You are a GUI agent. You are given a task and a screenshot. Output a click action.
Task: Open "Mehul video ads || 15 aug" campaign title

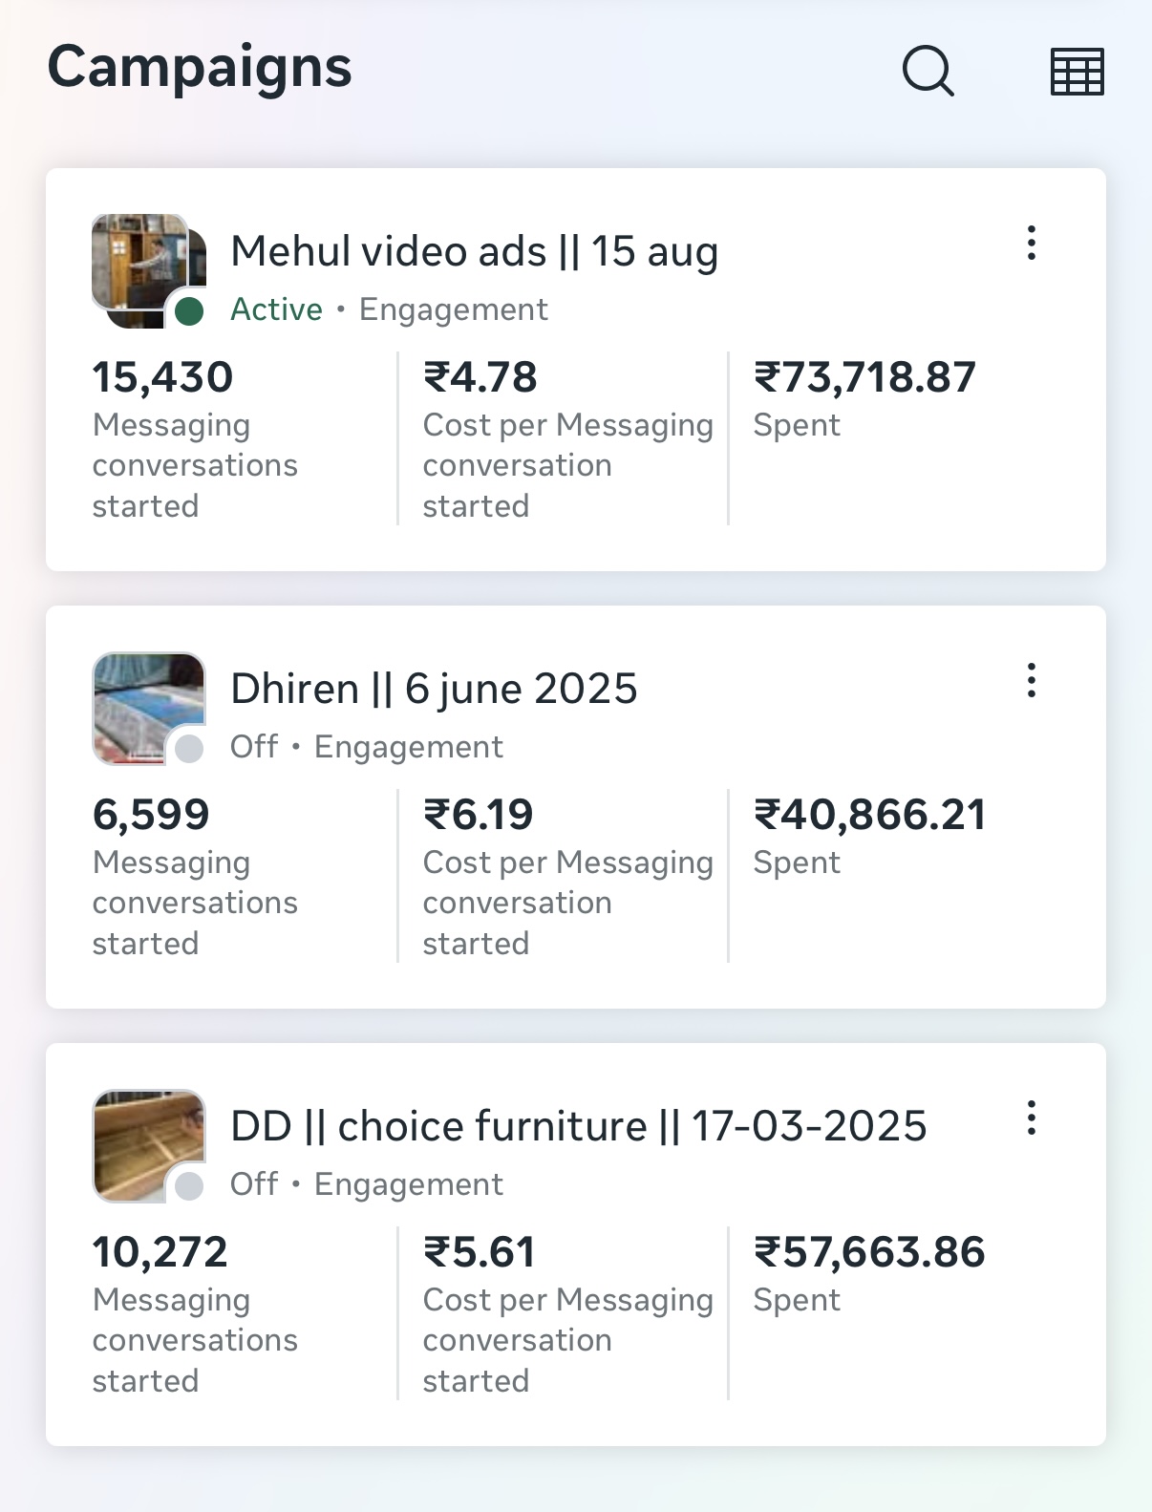(x=474, y=252)
